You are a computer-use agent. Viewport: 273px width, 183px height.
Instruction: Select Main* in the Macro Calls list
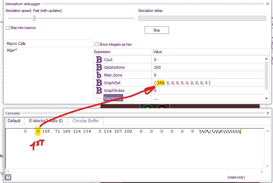pos(12,50)
